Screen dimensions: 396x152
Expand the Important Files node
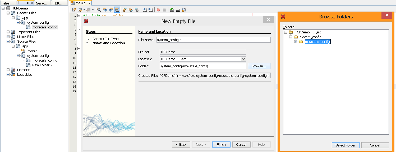click(x=8, y=32)
